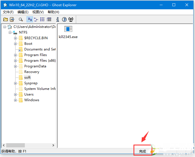195x157 pixels.
Task: Click tree pane scroll left arrow
Action: (4, 145)
